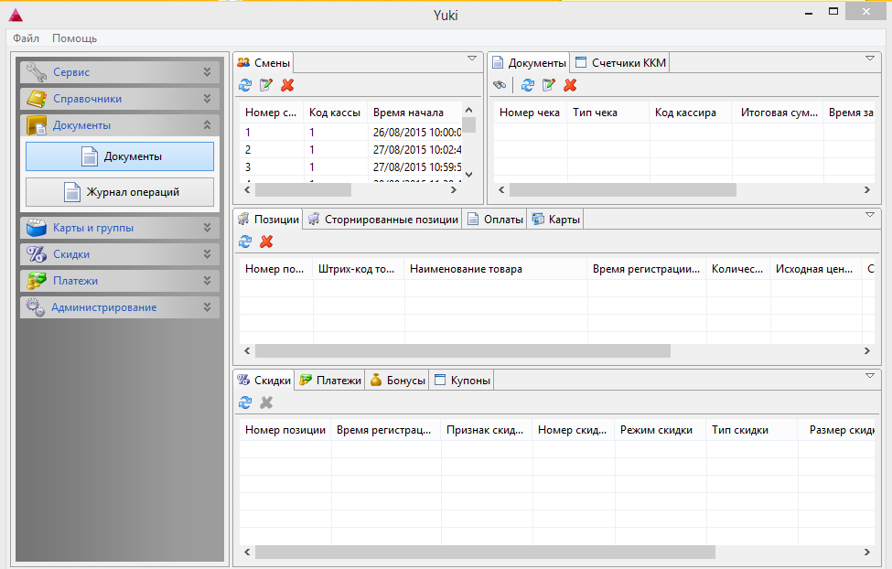Viewport: 892px width, 569px height.
Task: Refresh the Смены shifts list
Action: pos(245,85)
